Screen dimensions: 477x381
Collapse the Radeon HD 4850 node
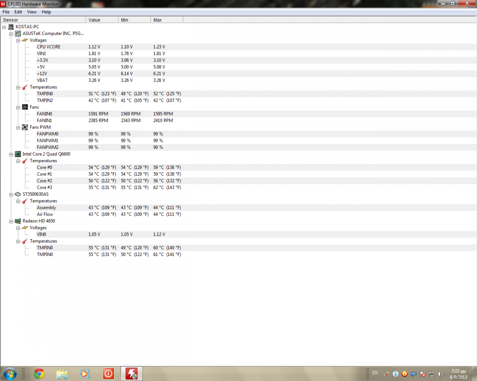point(11,221)
